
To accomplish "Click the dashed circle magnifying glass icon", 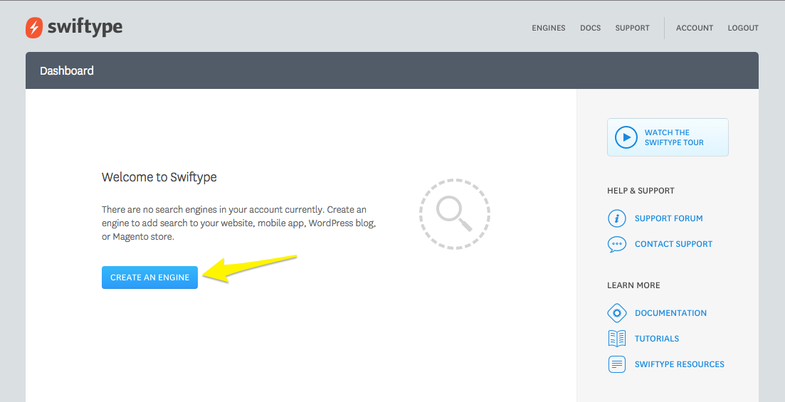I will tap(454, 213).
